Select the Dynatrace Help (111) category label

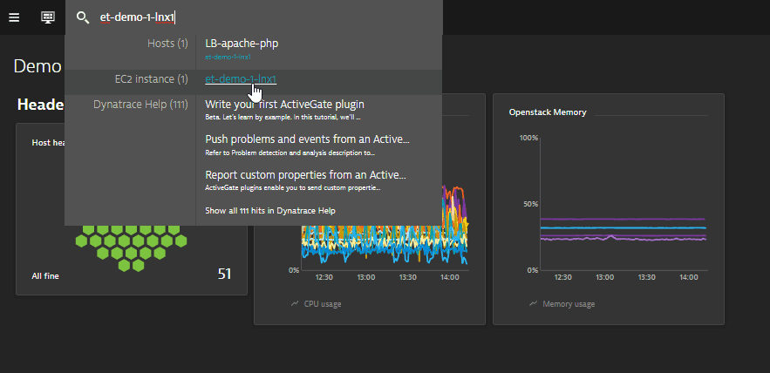pos(140,105)
